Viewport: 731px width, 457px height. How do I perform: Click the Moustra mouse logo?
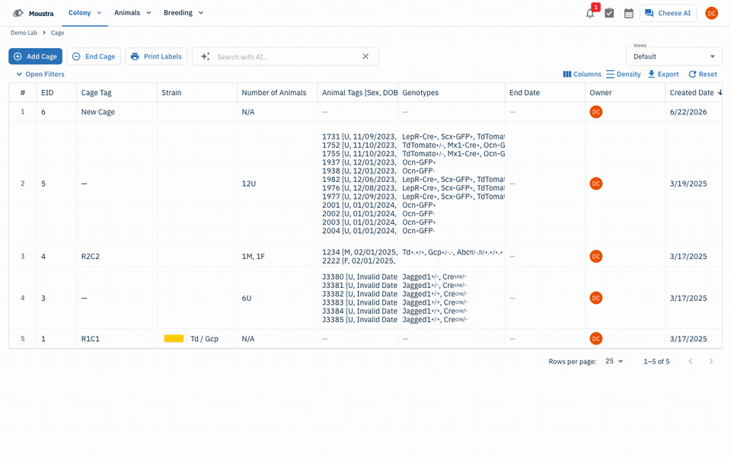tap(18, 13)
